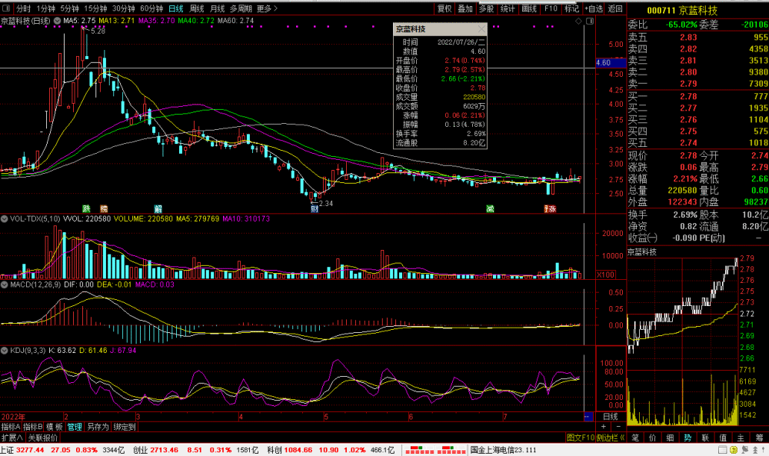Select the 30分钟 period
769x456 pixels.
point(123,8)
